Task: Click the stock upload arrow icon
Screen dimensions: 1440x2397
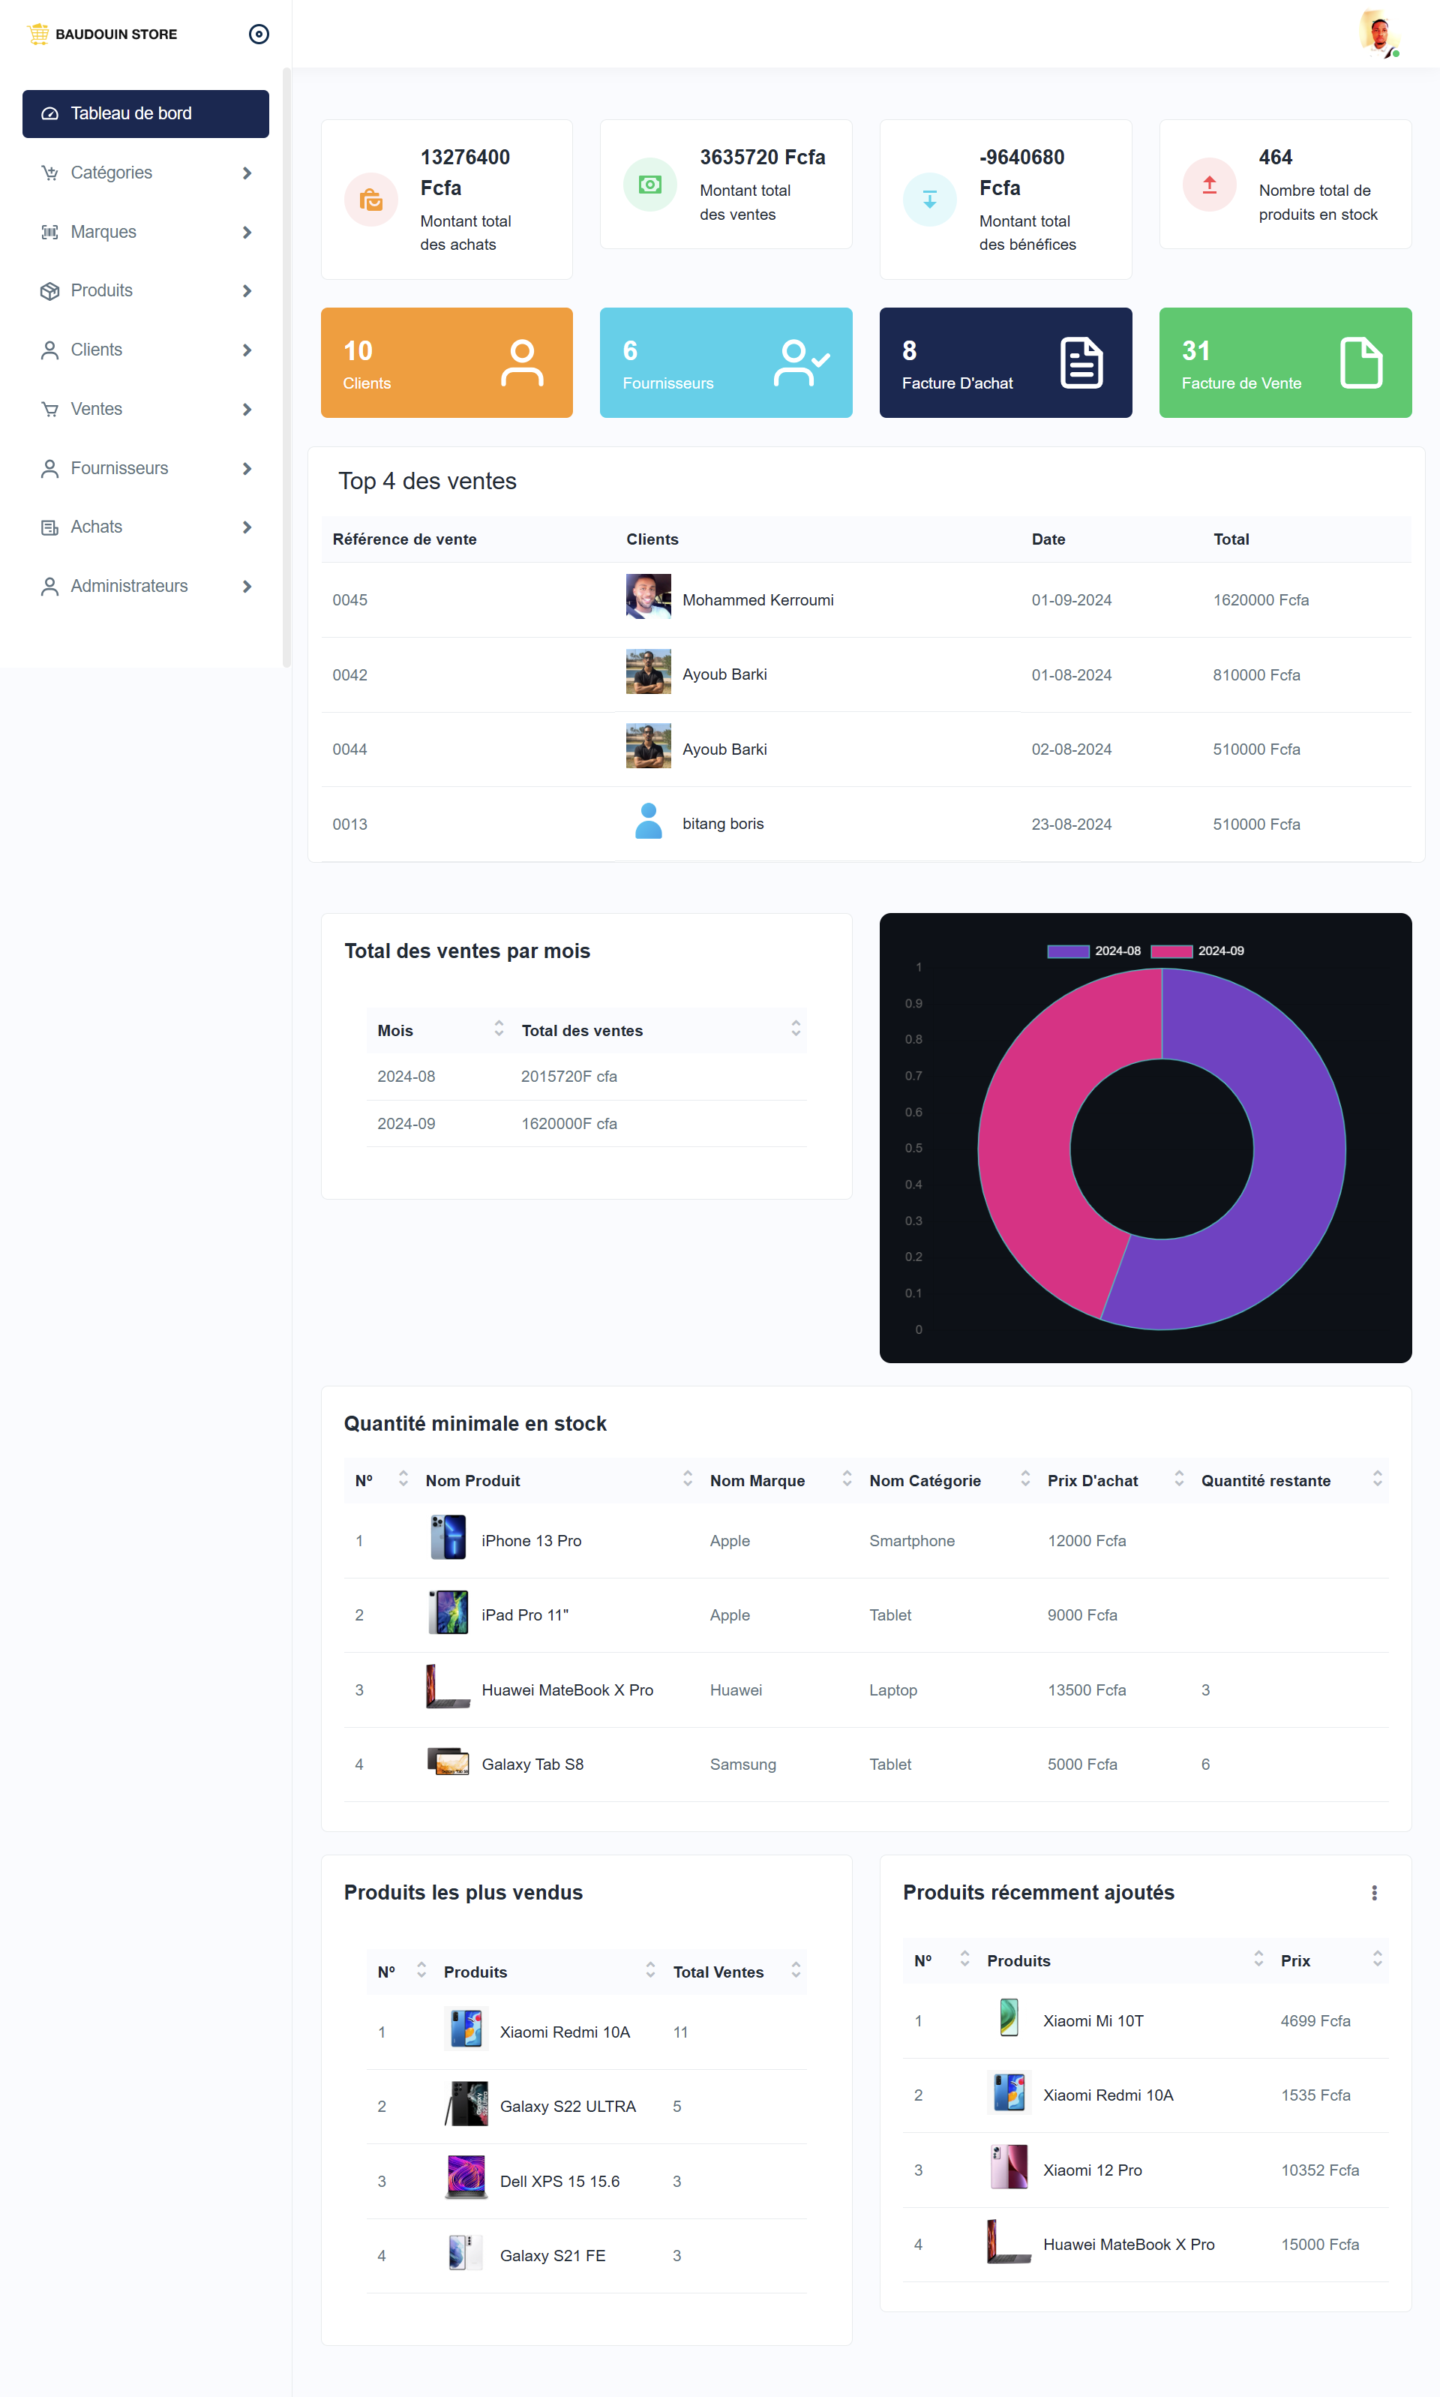Action: click(x=1209, y=185)
